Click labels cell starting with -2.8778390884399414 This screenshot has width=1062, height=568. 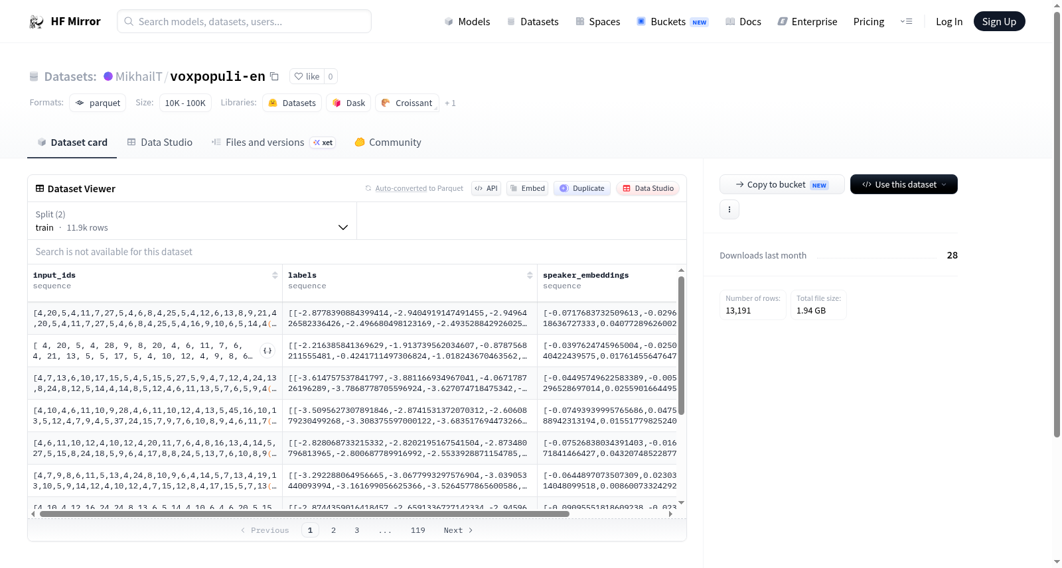(409, 318)
